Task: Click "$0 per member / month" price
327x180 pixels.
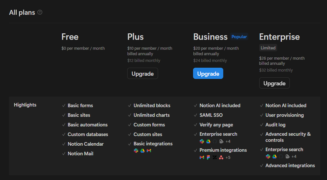Action: (83, 48)
